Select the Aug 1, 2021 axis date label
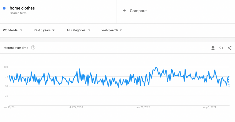This screenshot has width=235, height=122. (210, 107)
